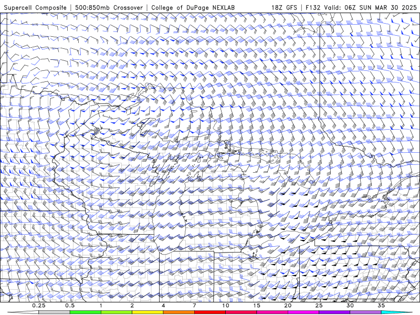Click the 'F132 Valid: 06Z SUN MAR 30 2025' text
Viewport: 420px width, 315px height.
[x=361, y=8]
